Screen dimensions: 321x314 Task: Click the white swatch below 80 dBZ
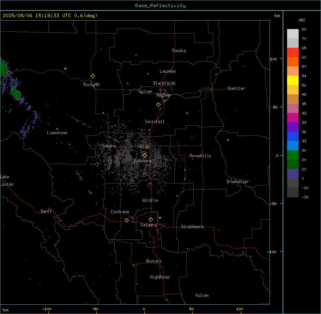(x=293, y=34)
